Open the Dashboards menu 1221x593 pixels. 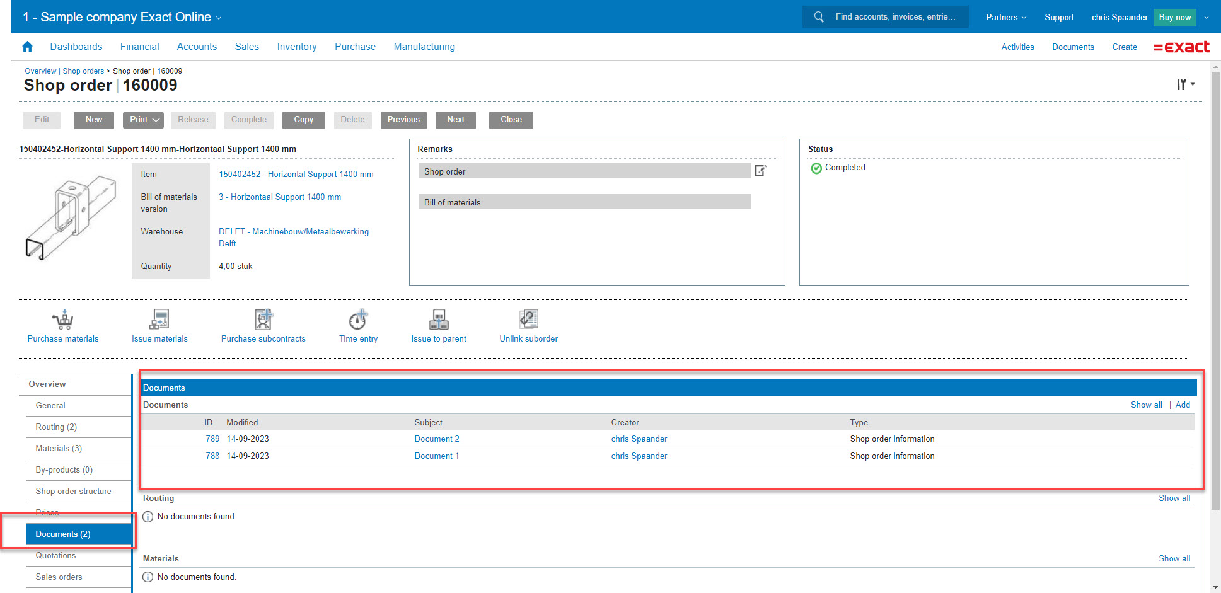tap(76, 47)
